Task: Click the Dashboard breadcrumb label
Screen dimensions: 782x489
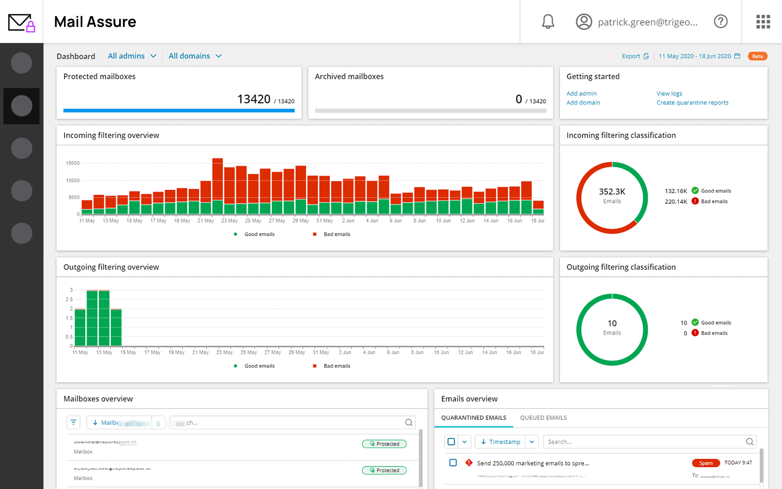Action: [x=76, y=56]
